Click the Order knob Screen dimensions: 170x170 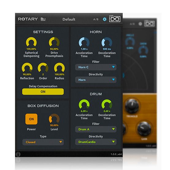pyautogui.click(x=43, y=68)
